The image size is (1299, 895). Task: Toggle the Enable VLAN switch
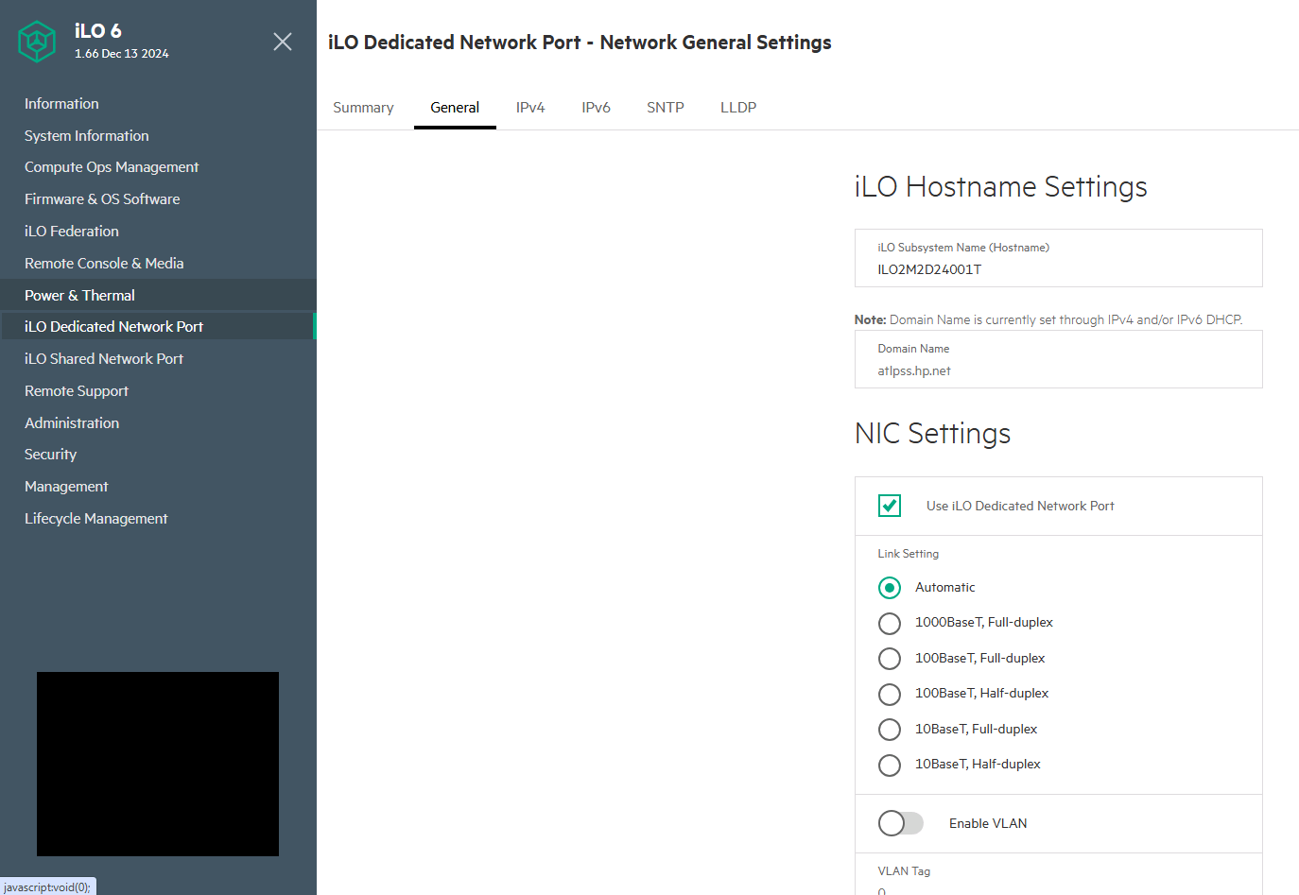click(901, 823)
